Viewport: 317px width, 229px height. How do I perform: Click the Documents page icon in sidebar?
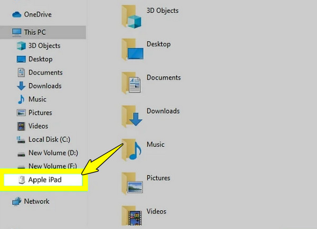[21, 72]
